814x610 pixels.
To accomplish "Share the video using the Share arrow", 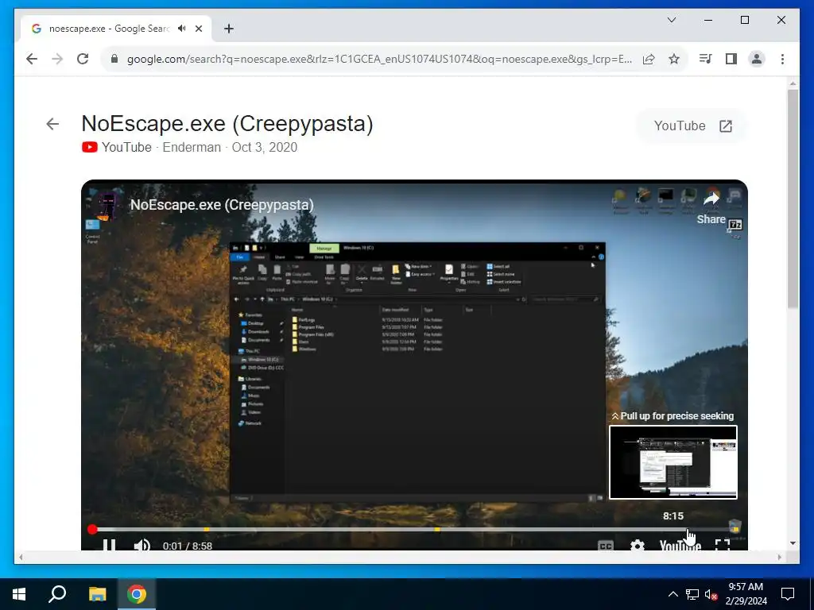I will tap(711, 208).
